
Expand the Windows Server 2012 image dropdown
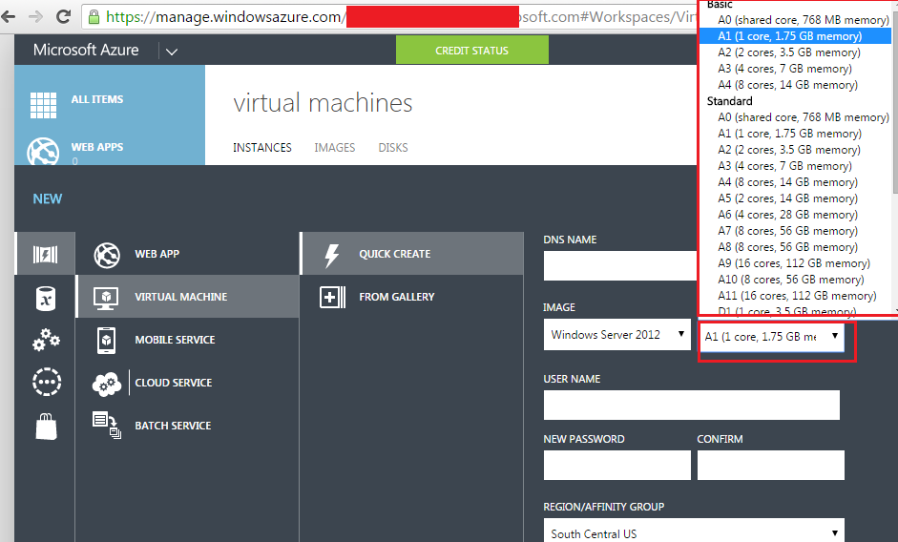616,335
